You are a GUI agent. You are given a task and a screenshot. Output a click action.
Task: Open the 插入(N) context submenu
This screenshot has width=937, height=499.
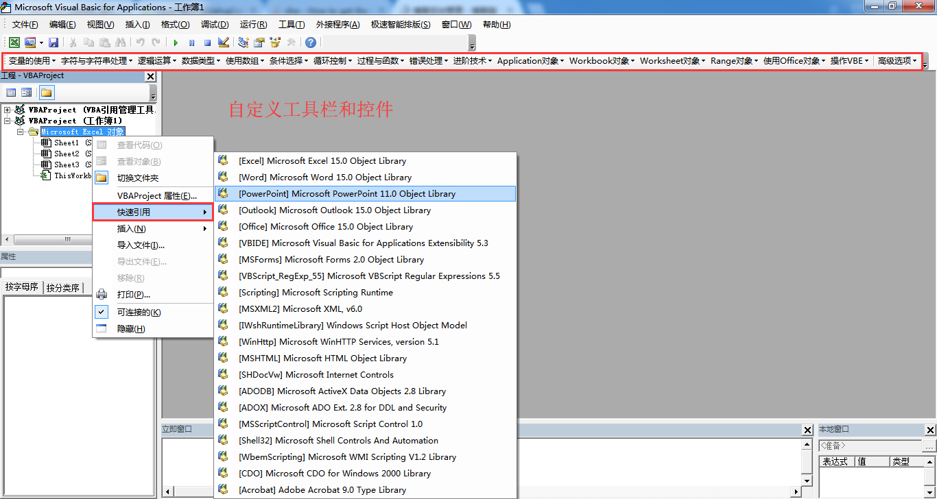153,229
